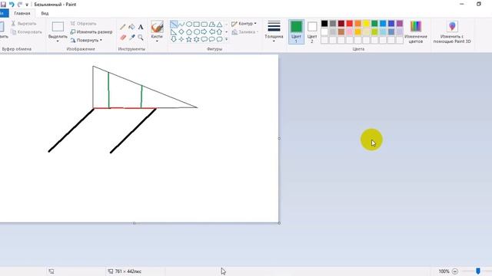The width and height of the screenshot is (492, 276).
Task: Pick the orange color swatch
Action: [357, 24]
